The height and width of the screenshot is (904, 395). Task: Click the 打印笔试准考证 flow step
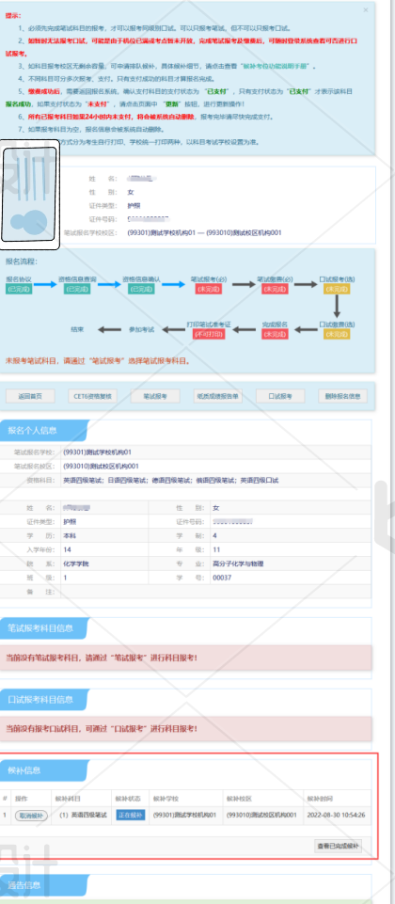208,329
